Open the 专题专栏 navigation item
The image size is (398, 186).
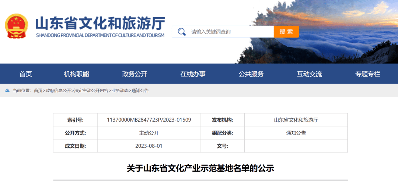pos(367,74)
